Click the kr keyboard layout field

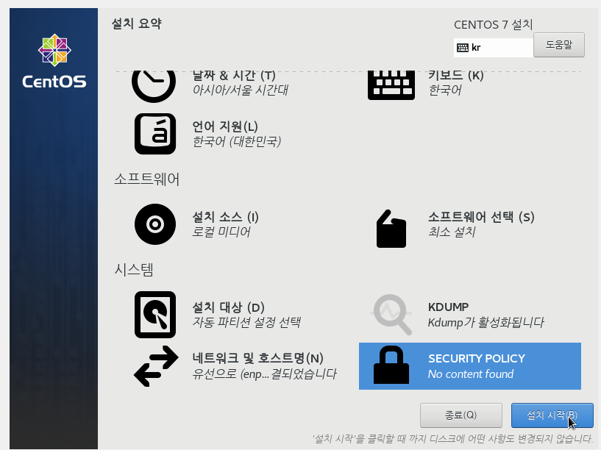494,48
